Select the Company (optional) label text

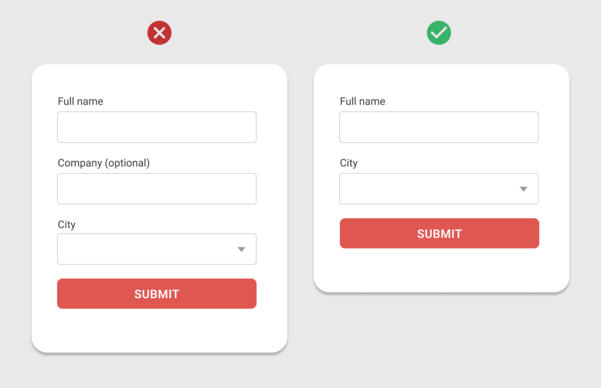coord(103,163)
